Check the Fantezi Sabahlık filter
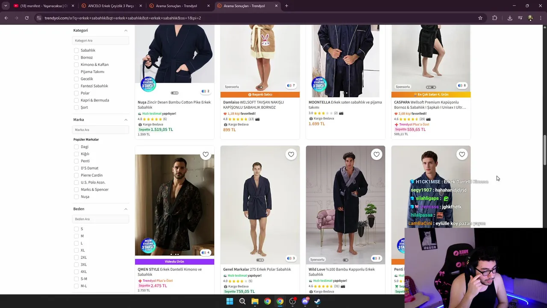 point(76,86)
